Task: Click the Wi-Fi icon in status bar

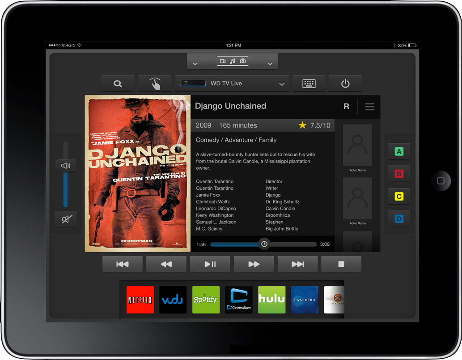Action: click(x=79, y=45)
